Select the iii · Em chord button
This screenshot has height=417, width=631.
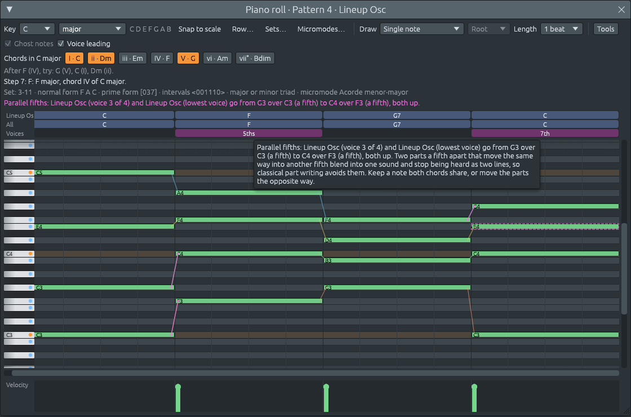(132, 59)
